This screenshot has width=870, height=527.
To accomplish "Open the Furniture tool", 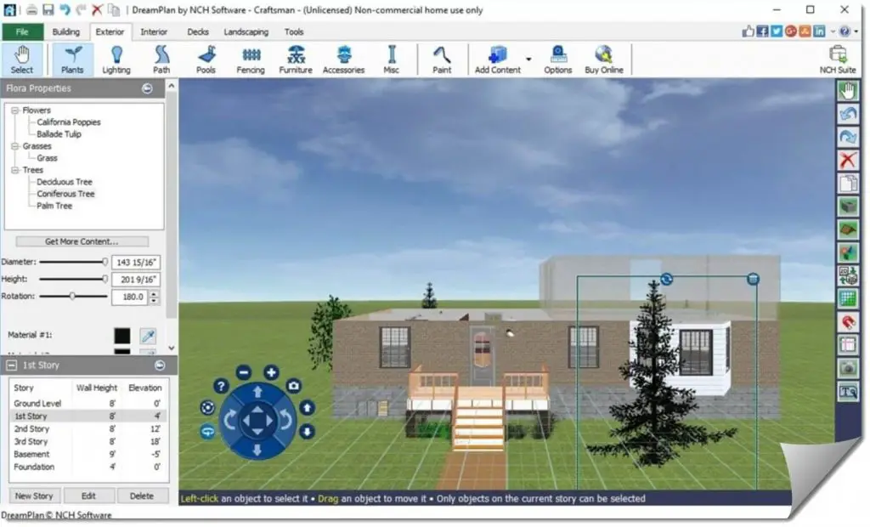I will [x=295, y=59].
